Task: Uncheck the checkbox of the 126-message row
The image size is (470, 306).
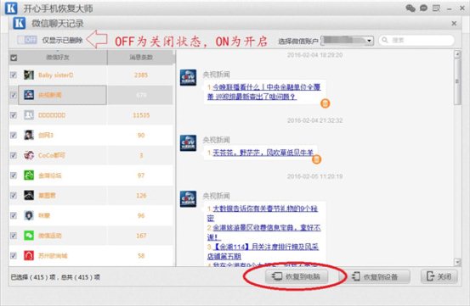Action: (x=14, y=195)
